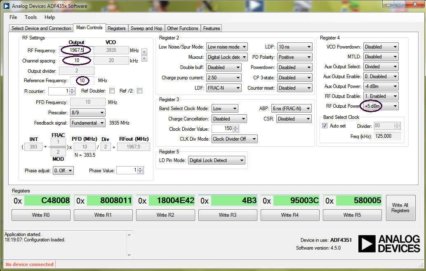Viewport: 426px width, 271px height.
Task: Click the Write All Registers button
Action: tap(400, 208)
